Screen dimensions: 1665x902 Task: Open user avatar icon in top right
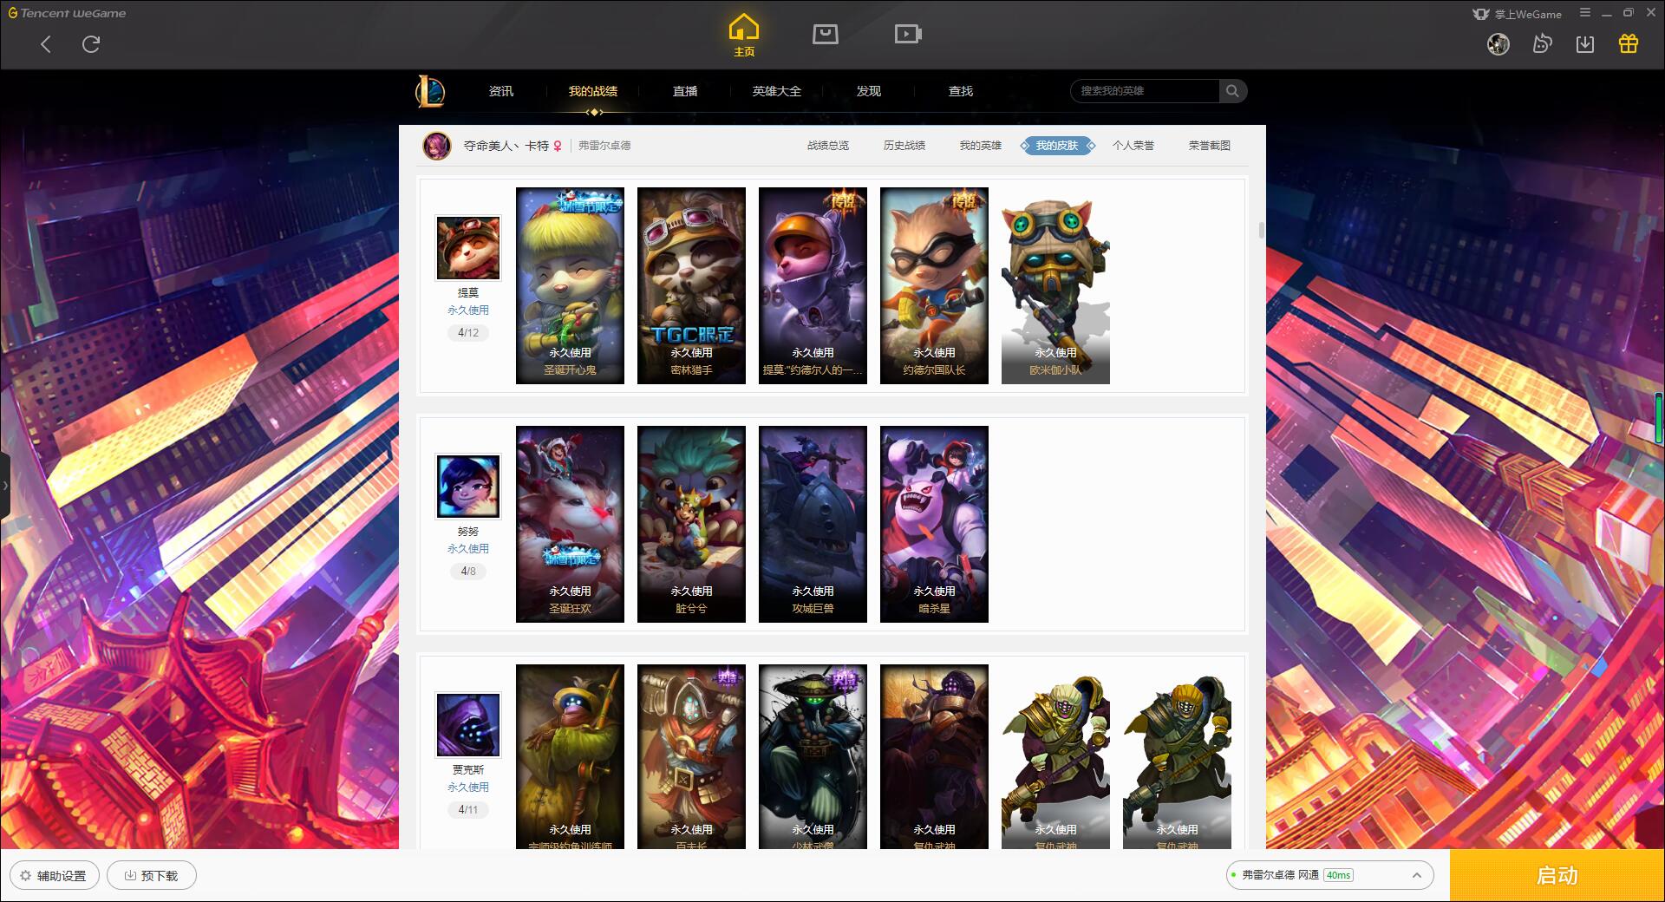(x=1498, y=43)
